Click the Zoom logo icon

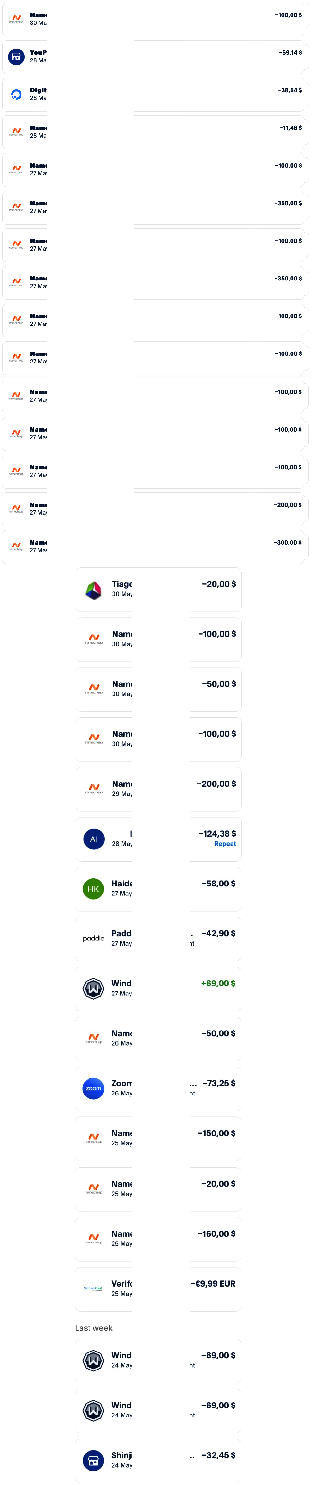(x=94, y=1088)
